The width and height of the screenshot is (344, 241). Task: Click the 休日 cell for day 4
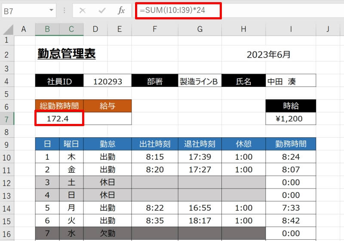[107, 195]
